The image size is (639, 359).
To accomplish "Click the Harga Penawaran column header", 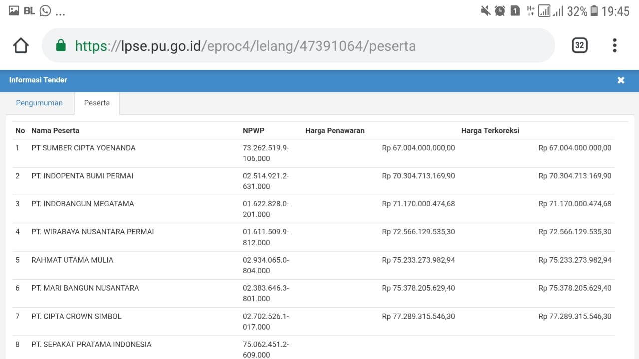I will click(x=334, y=131).
